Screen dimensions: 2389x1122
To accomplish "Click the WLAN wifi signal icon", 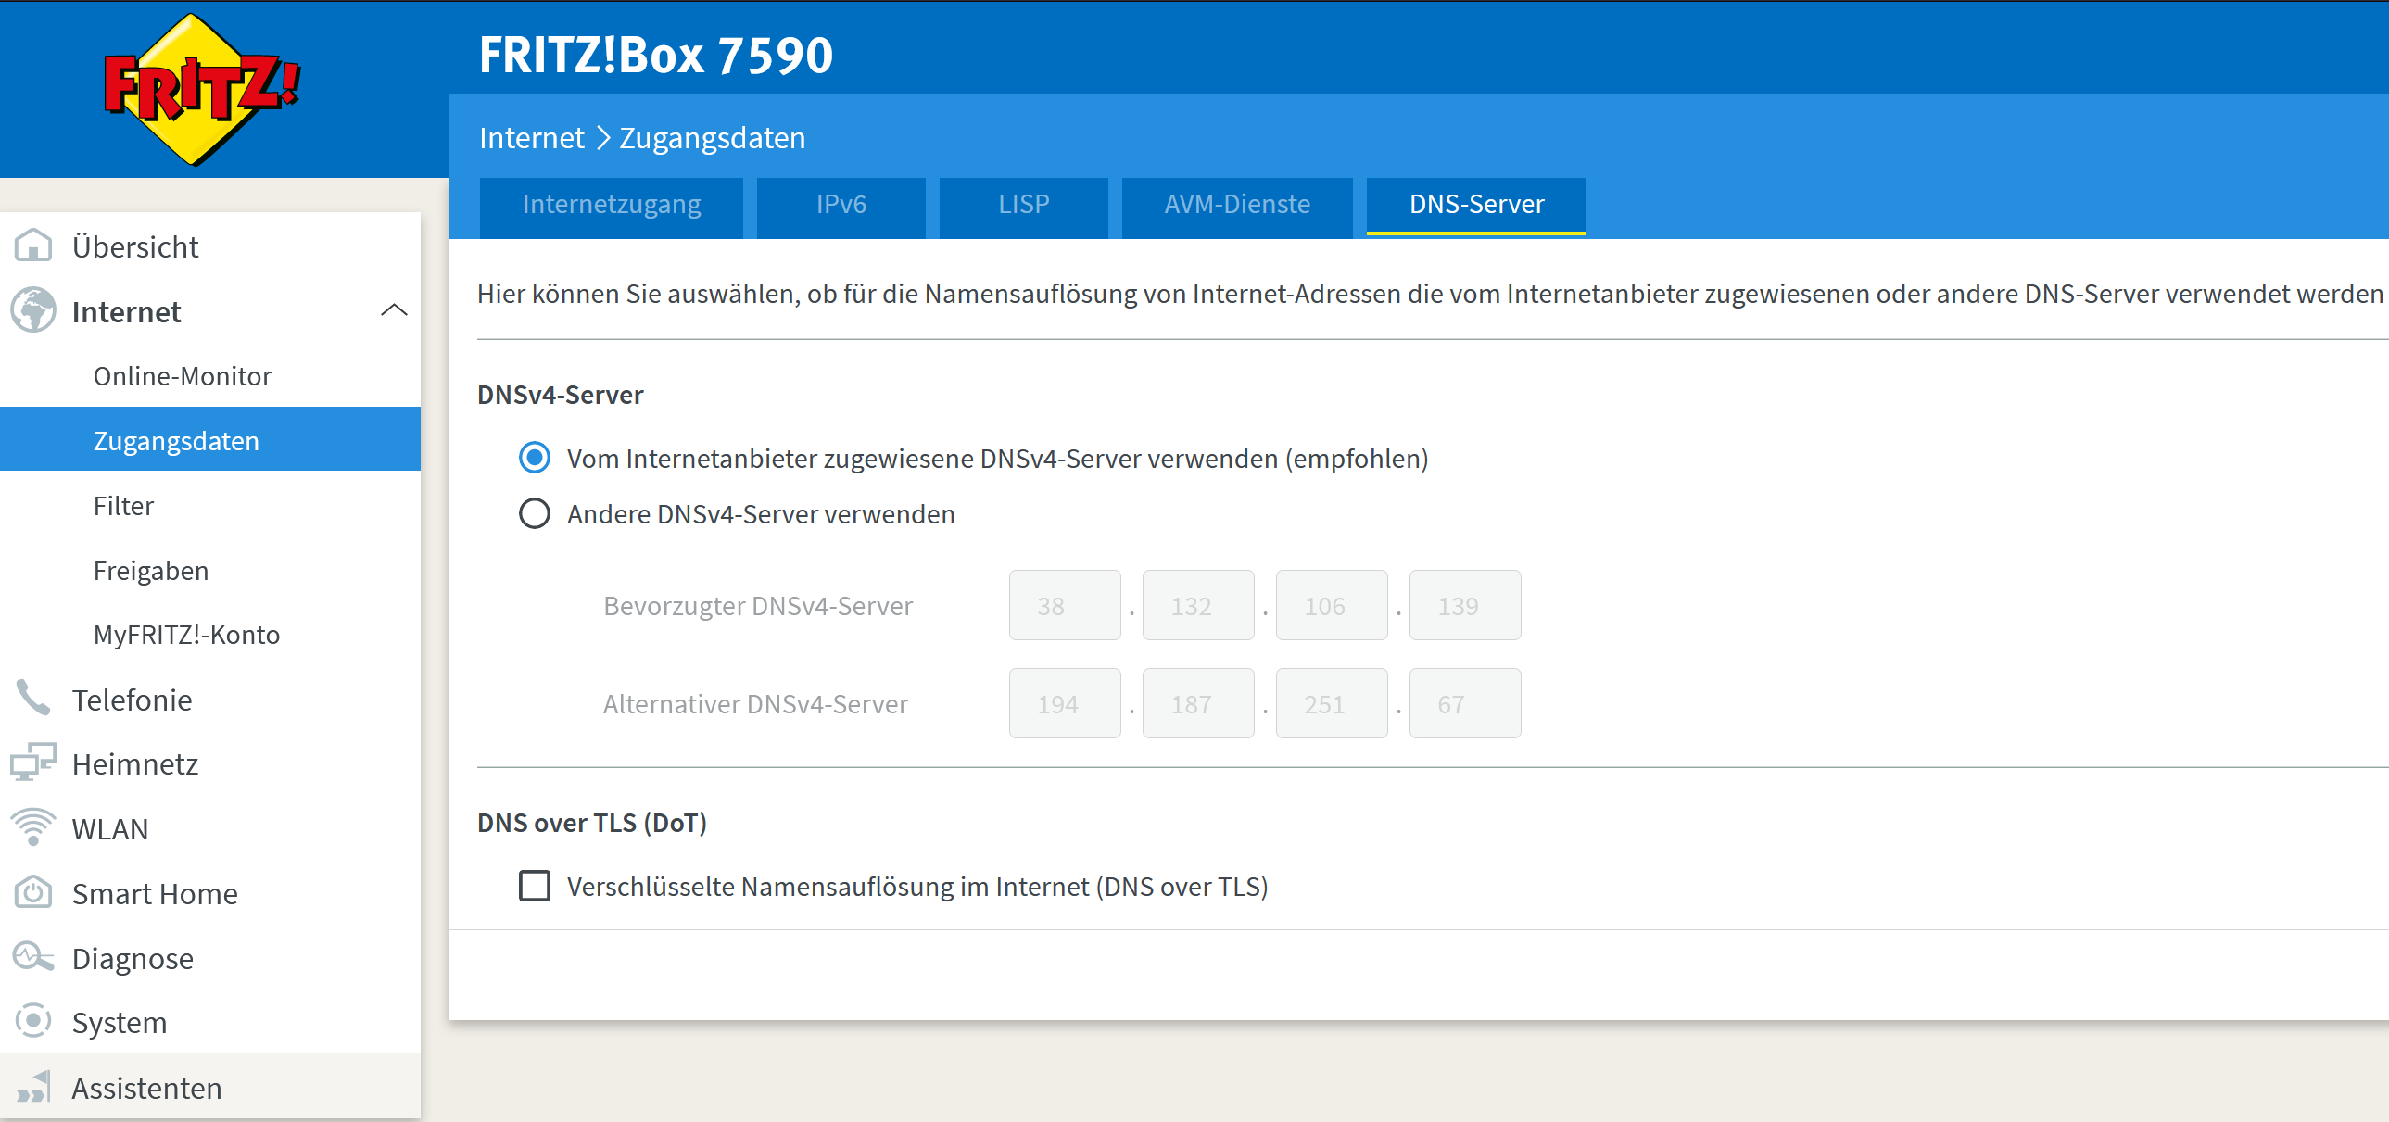I will click(x=33, y=827).
